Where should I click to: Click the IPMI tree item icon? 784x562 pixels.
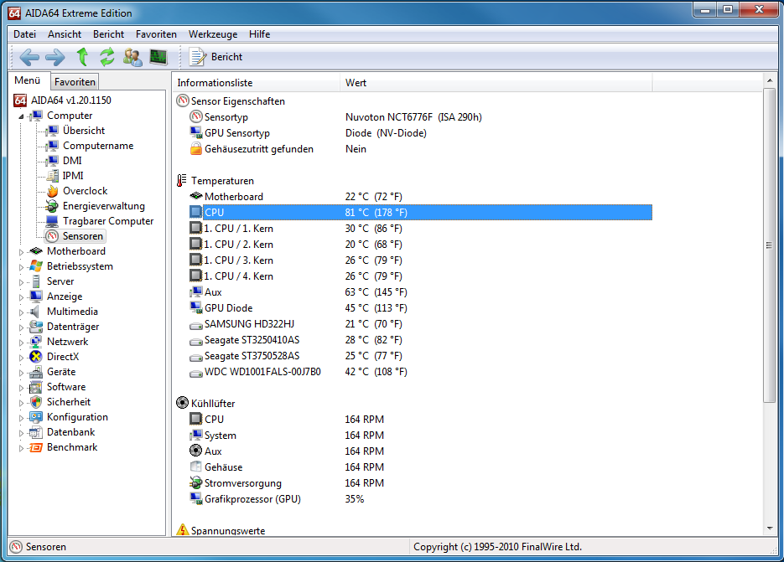pos(52,175)
